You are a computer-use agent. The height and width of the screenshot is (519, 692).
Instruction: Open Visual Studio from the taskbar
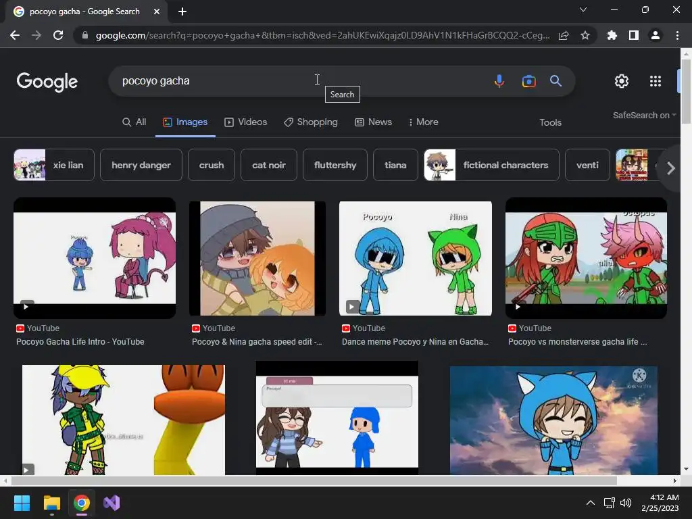112,503
